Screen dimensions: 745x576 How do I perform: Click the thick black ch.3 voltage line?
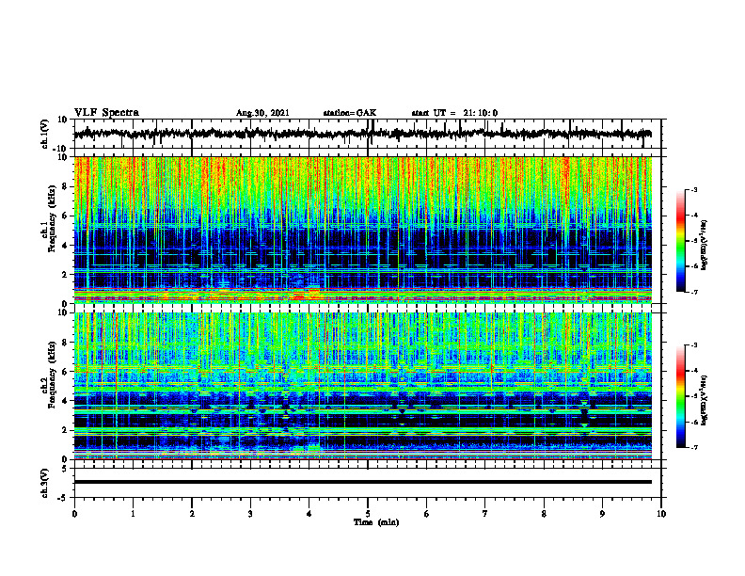362,482
